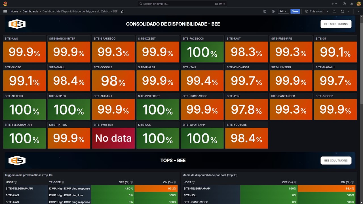The height and width of the screenshot is (204, 363).
Task: Select SITE-TWITTER No data panel
Action: [x=113, y=138]
